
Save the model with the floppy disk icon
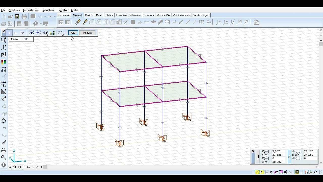tap(17, 16)
